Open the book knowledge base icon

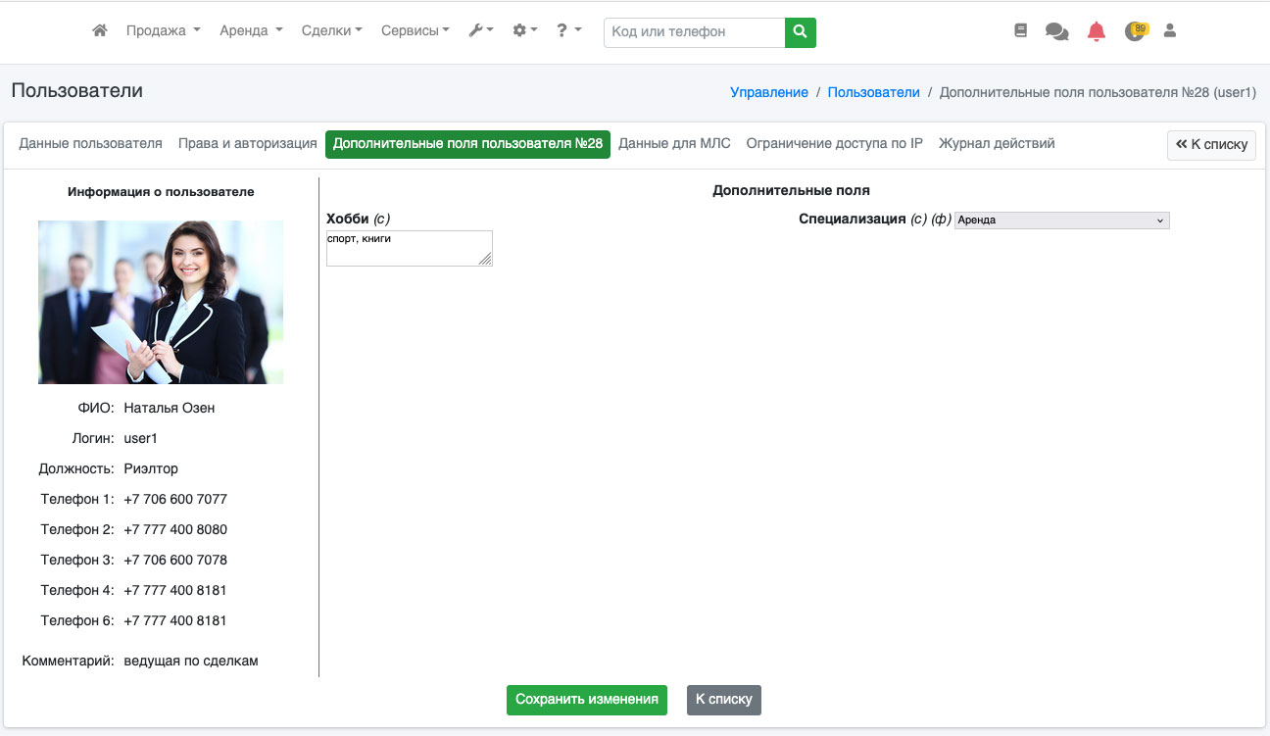(x=1020, y=31)
